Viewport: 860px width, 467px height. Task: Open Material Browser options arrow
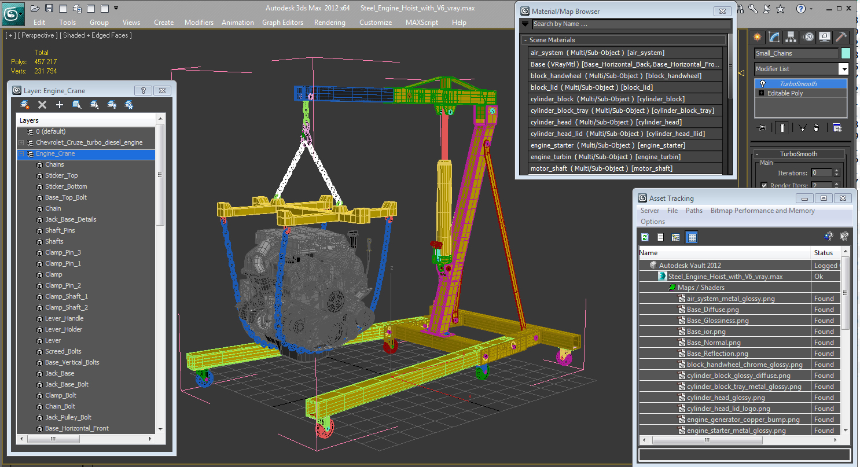click(x=525, y=24)
